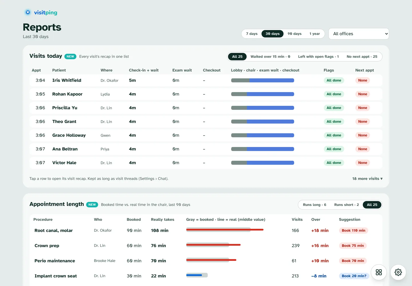
Task: Click the Root canal, molar procedure
Action: tap(54, 231)
